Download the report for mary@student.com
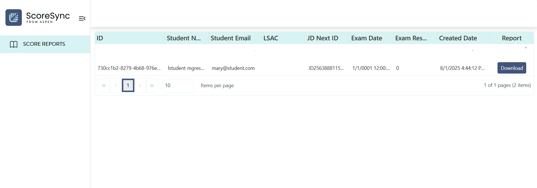This screenshot has height=188, width=537. click(511, 68)
